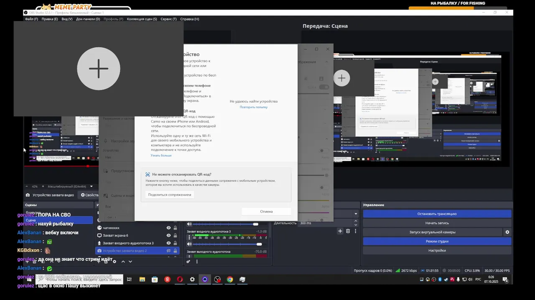Image resolution: width=535 pixels, height=300 pixels.
Task: Toggle Режим студии button
Action: (437, 241)
